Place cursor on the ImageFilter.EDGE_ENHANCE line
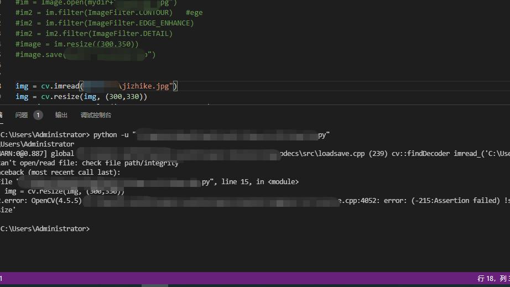This screenshot has width=510, height=287. click(105, 23)
